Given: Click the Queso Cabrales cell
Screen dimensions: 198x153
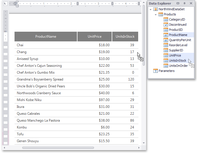Looking at the screenshot, I should click(x=46, y=114).
